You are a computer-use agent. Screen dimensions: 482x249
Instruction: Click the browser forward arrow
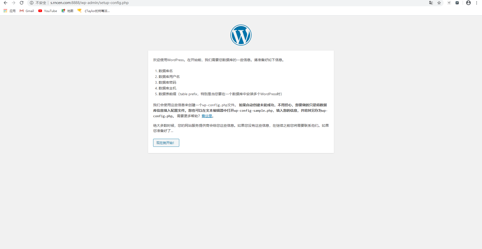[14, 3]
